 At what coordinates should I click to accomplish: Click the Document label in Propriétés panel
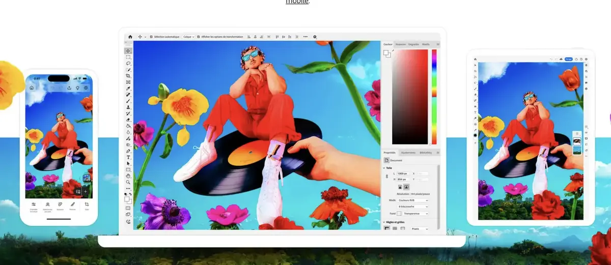396,160
